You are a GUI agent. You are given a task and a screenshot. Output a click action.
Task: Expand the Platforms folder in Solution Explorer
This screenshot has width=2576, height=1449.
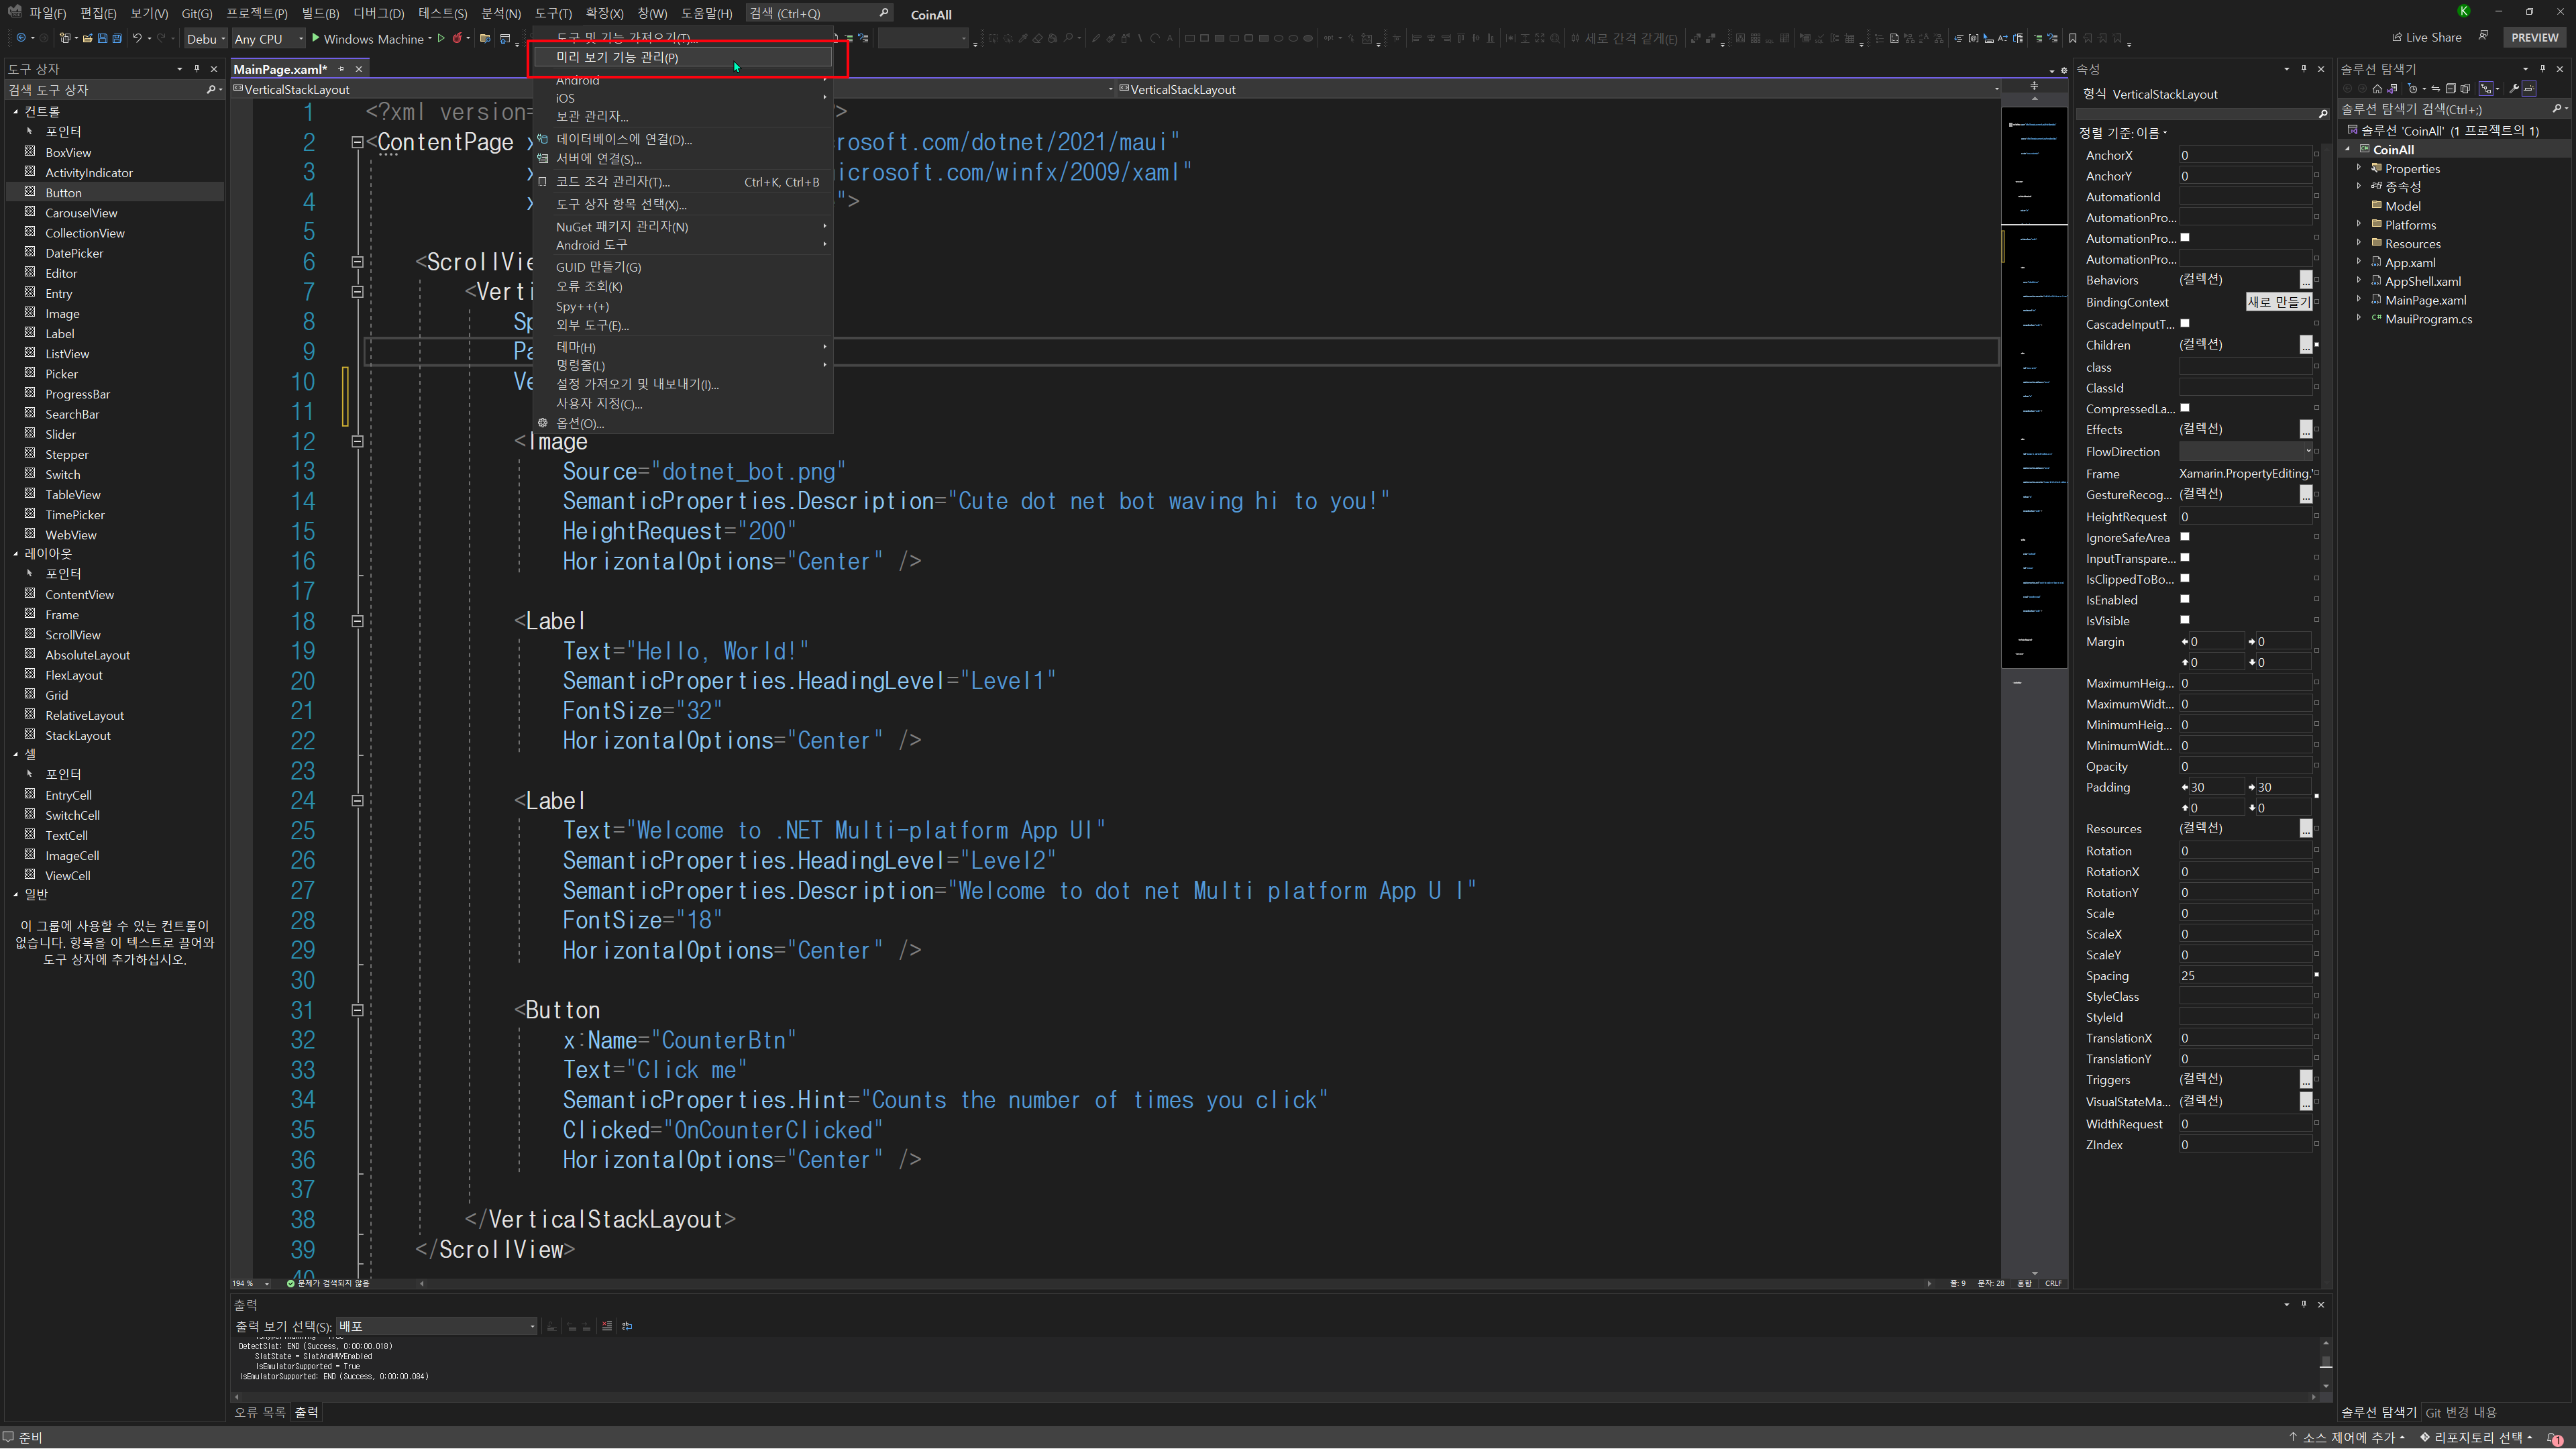point(2359,225)
